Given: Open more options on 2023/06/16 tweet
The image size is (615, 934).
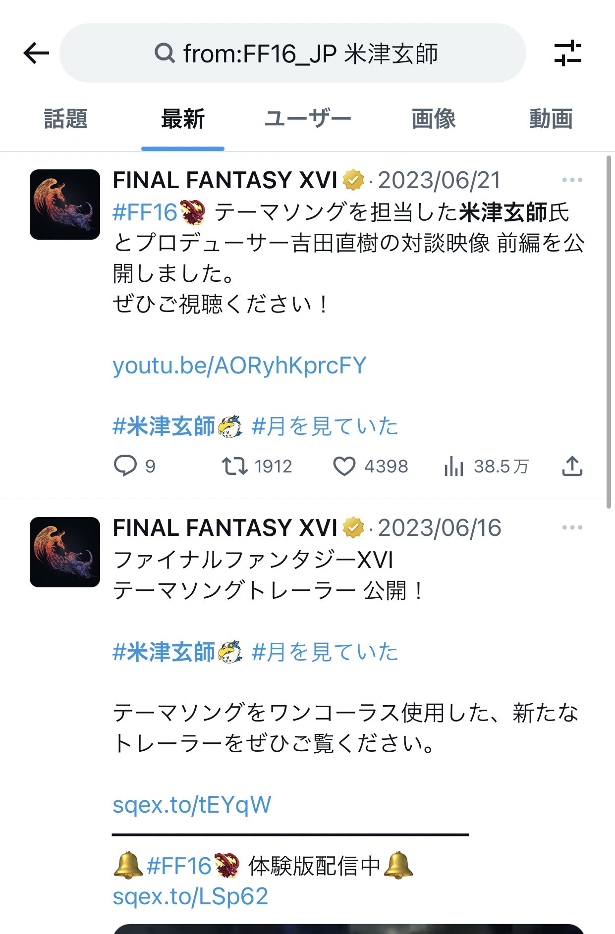Looking at the screenshot, I should coord(572,527).
